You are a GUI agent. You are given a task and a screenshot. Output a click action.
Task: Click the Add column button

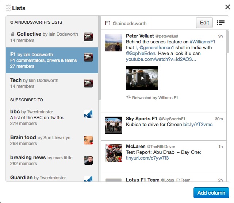tap(211, 193)
